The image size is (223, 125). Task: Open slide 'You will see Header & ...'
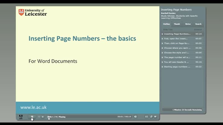coord(182,62)
